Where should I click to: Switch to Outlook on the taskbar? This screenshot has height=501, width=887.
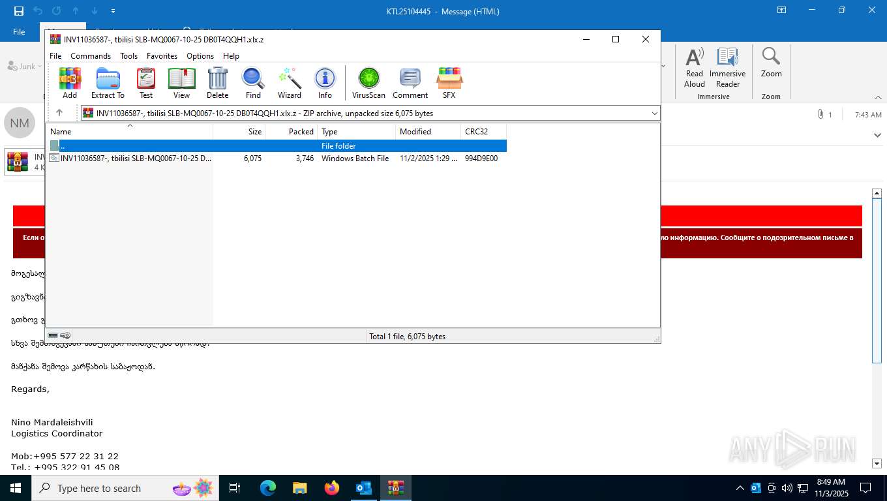coord(364,488)
